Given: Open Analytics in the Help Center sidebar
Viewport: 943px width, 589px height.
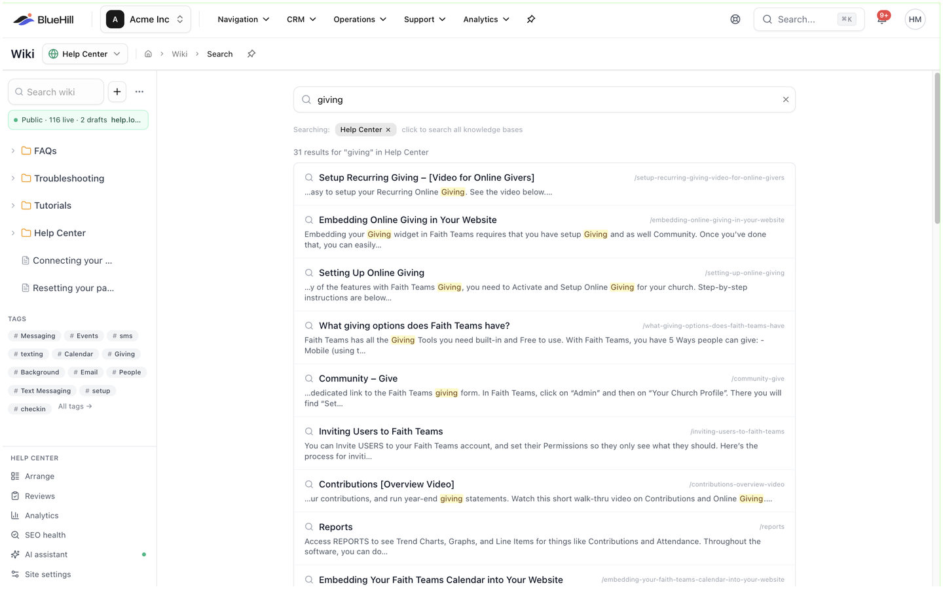Looking at the screenshot, I should (x=41, y=516).
